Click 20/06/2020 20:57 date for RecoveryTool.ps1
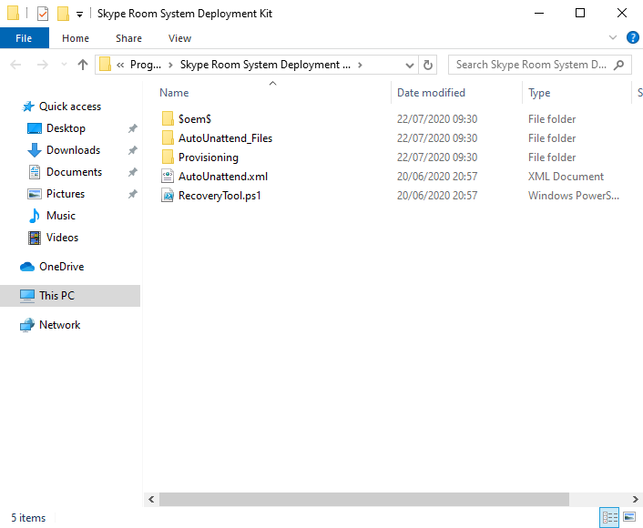Screen dimensions: 643x528 pos(437,196)
